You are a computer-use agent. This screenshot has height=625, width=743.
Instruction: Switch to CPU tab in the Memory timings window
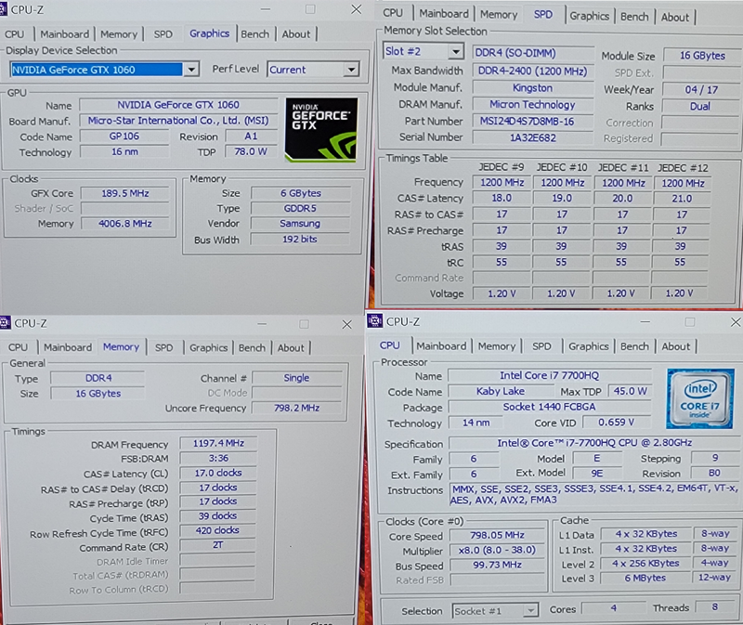pyautogui.click(x=18, y=347)
